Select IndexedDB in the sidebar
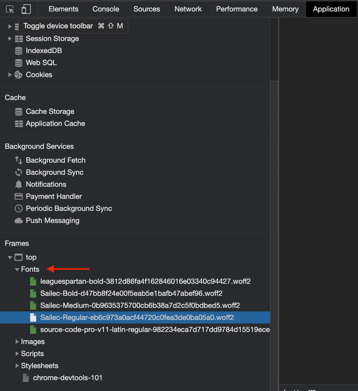This screenshot has height=391, width=358. coord(44,51)
